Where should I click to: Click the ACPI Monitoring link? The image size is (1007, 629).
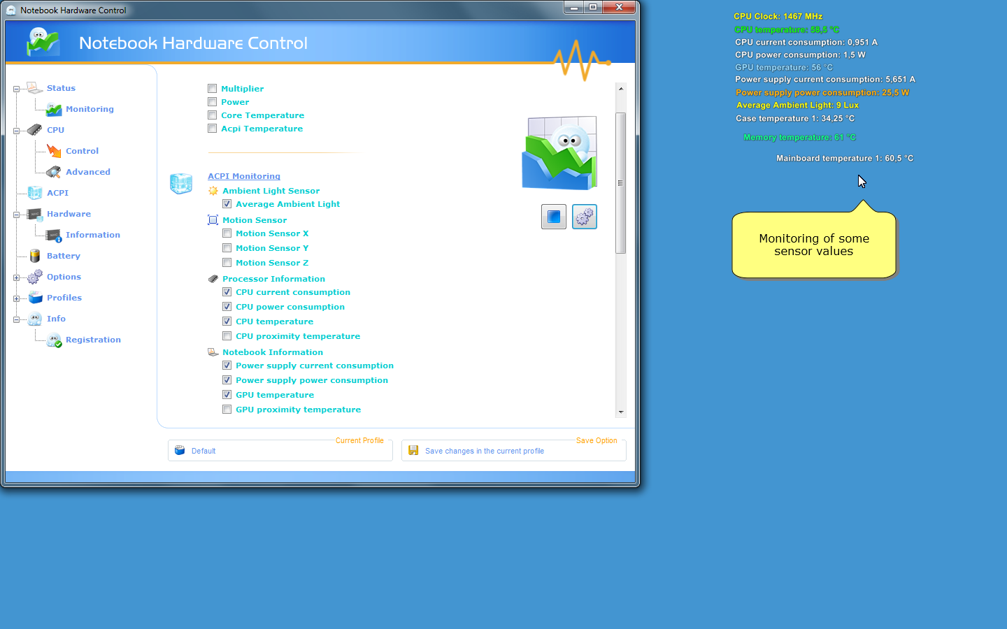243,176
